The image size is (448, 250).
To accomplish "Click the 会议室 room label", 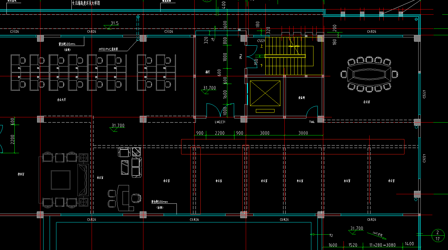I will pos(366,102).
